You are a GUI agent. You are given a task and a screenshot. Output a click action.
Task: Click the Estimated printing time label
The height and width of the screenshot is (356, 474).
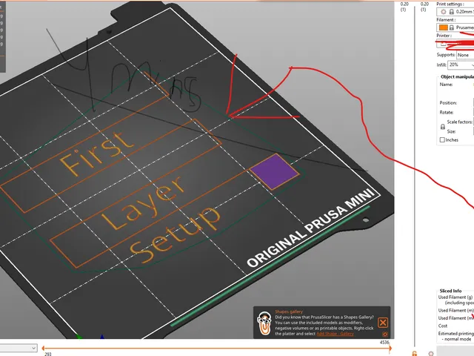456,333
